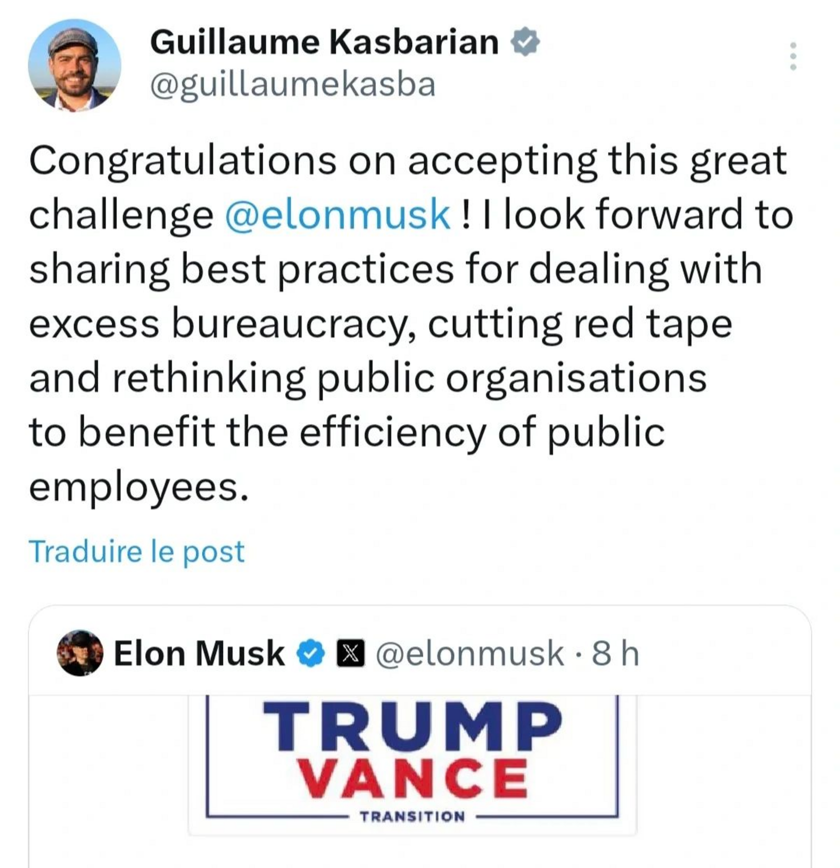The width and height of the screenshot is (840, 868).
Task: Open Guillaume Kasbarian's profile picture
Action: click(74, 65)
